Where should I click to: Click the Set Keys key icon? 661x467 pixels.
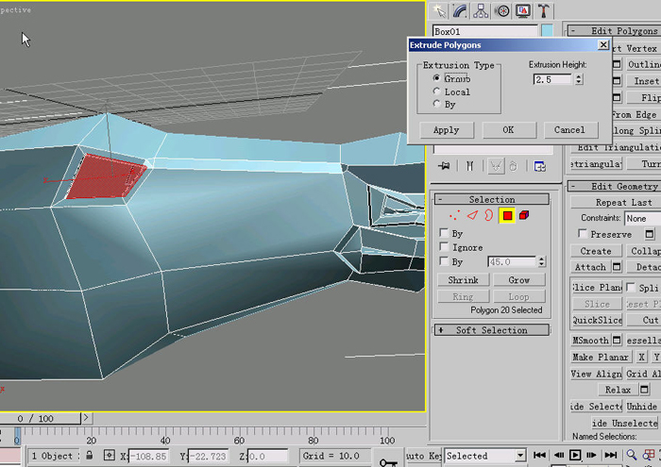pos(388,462)
